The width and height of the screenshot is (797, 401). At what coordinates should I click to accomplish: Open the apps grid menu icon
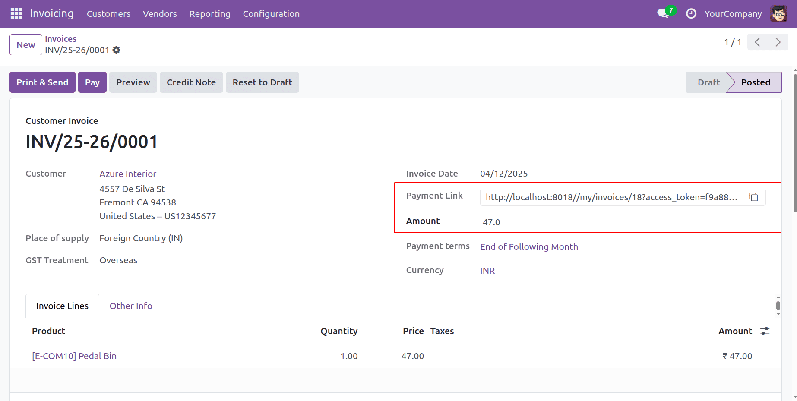[x=16, y=14]
